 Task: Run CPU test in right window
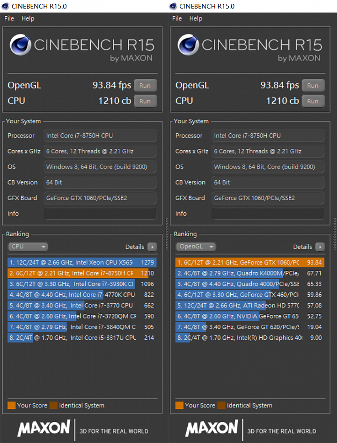(313, 101)
